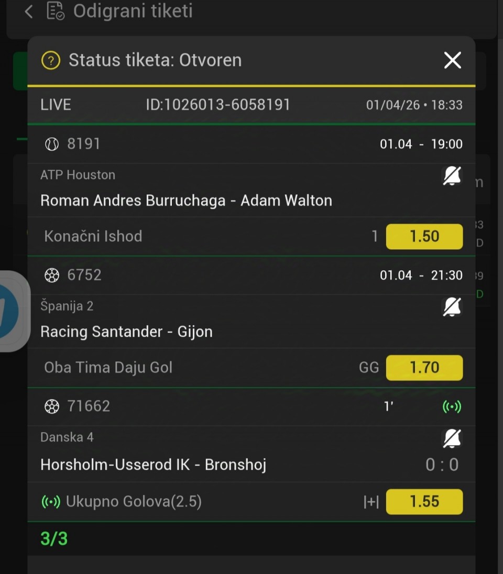Click the blue floating app icon at left edge

pyautogui.click(x=9, y=311)
